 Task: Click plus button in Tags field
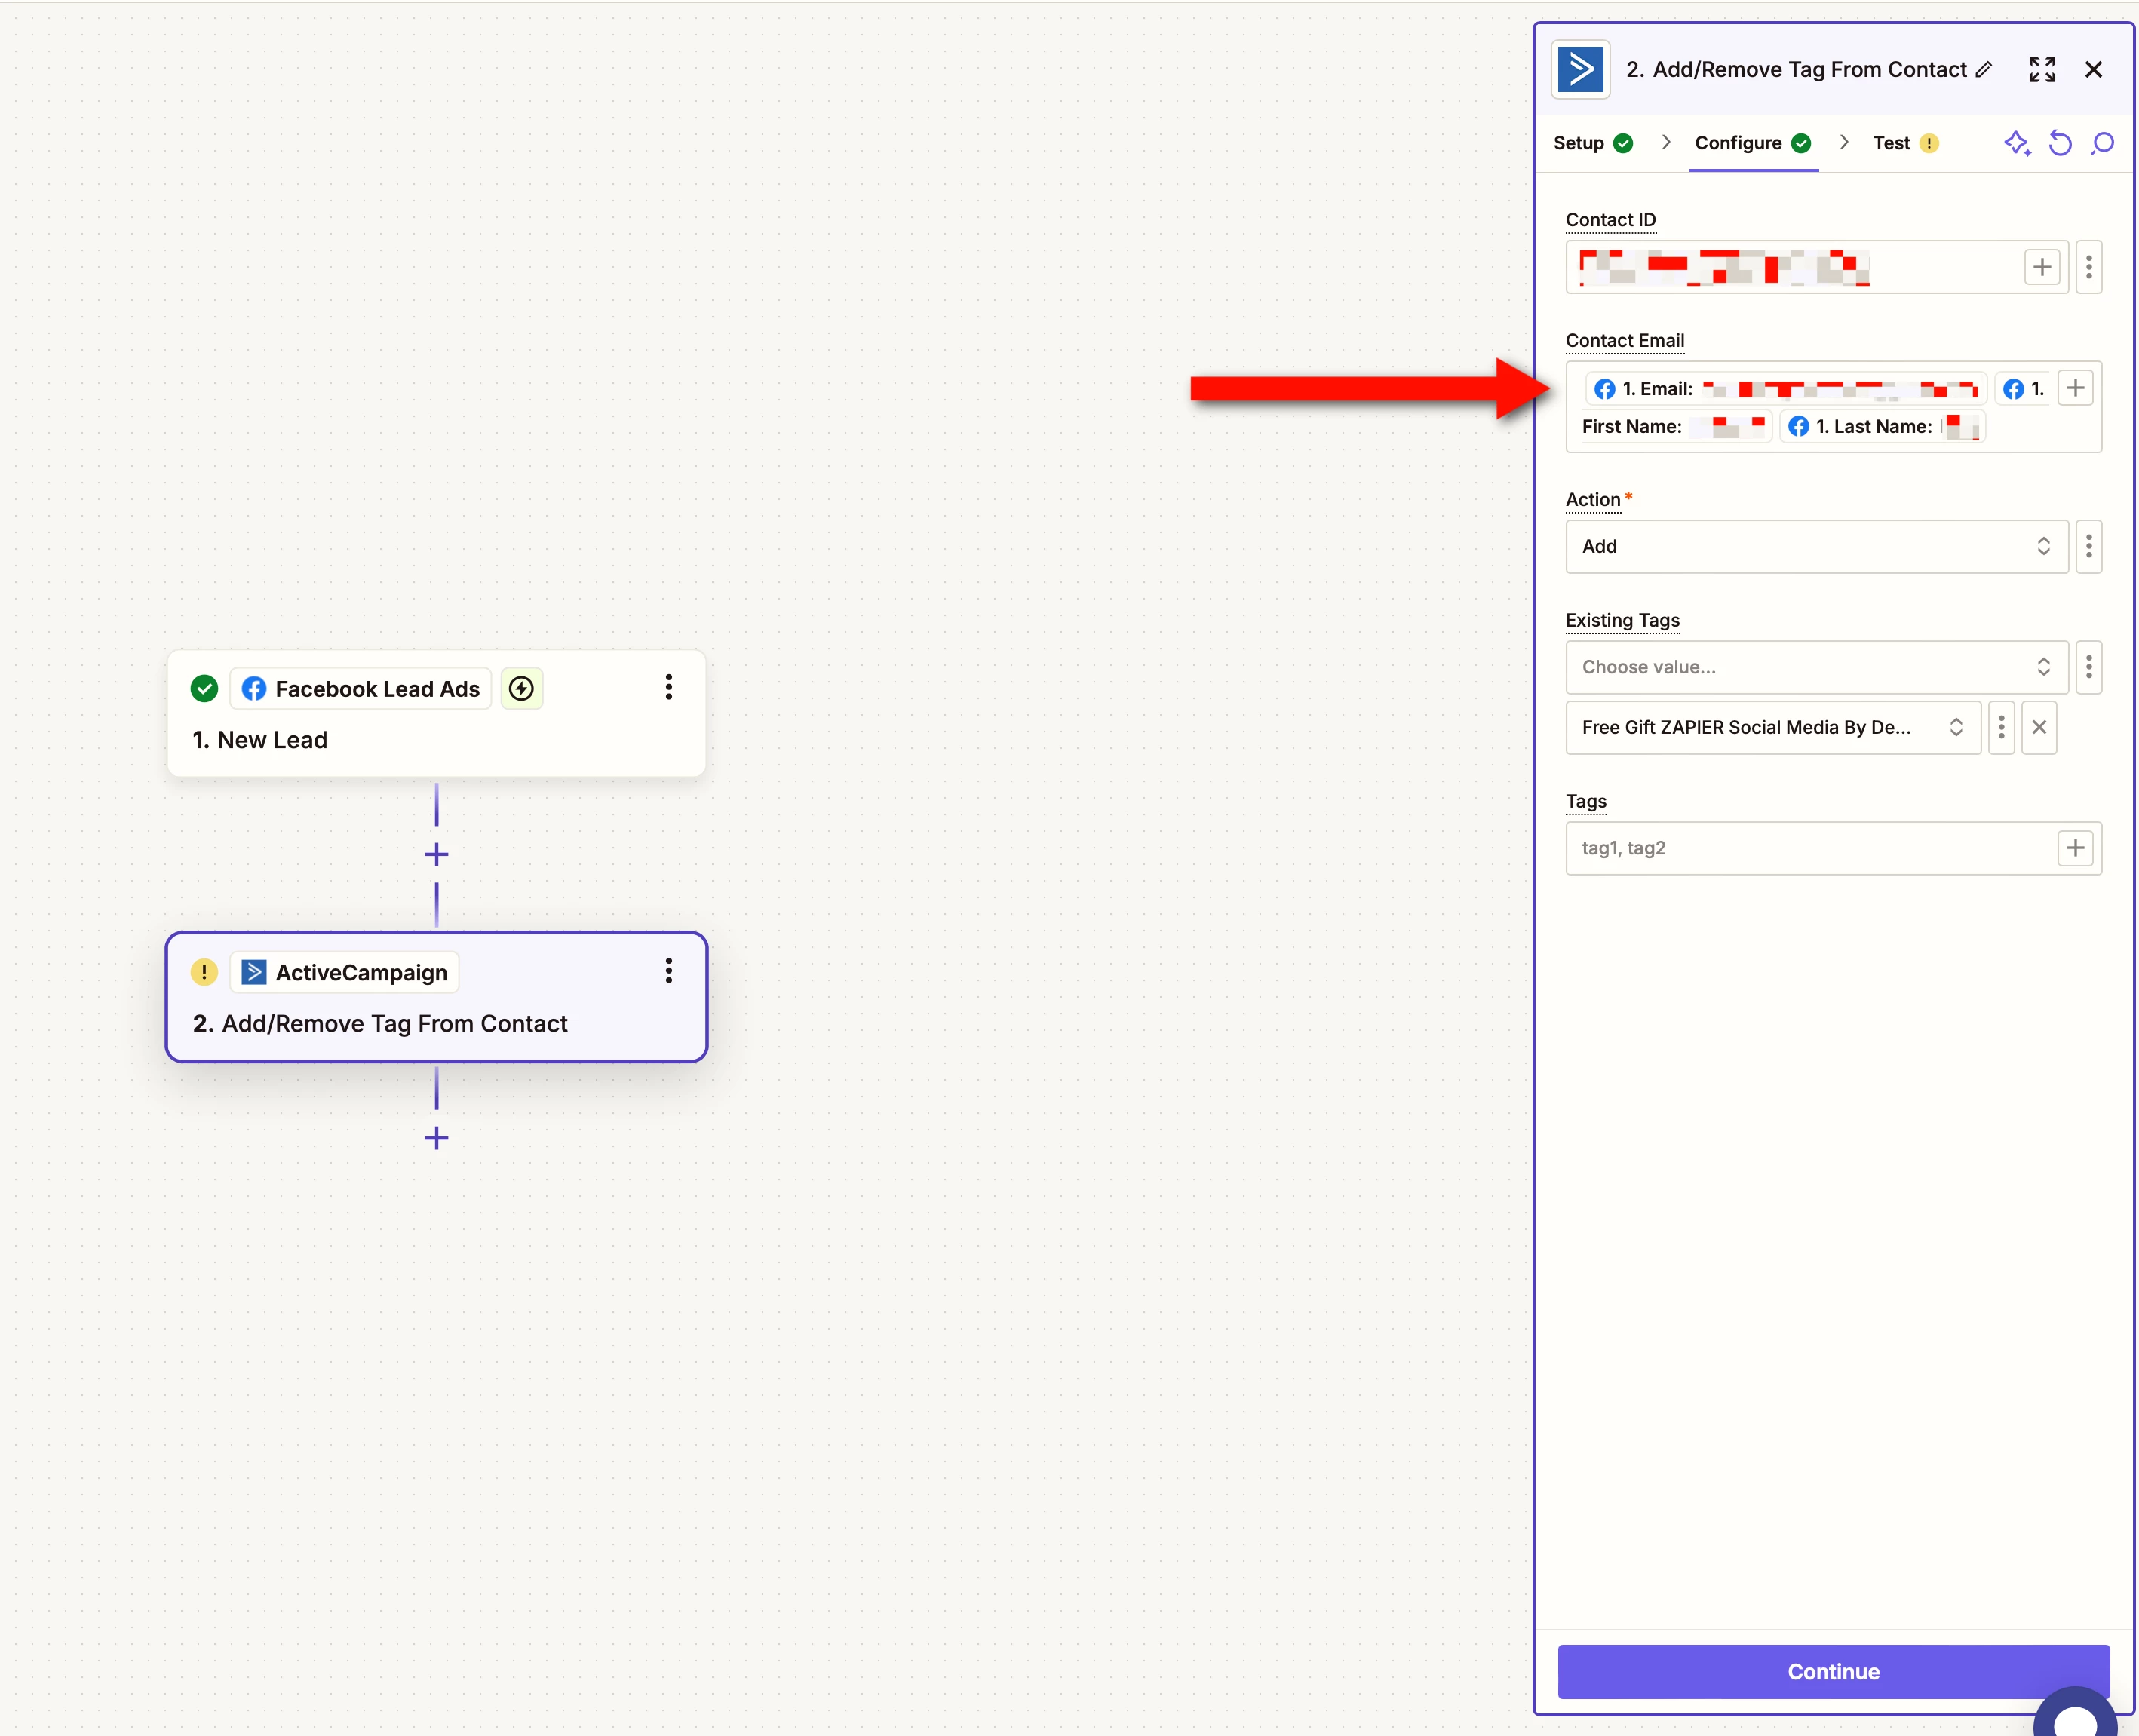click(2075, 848)
